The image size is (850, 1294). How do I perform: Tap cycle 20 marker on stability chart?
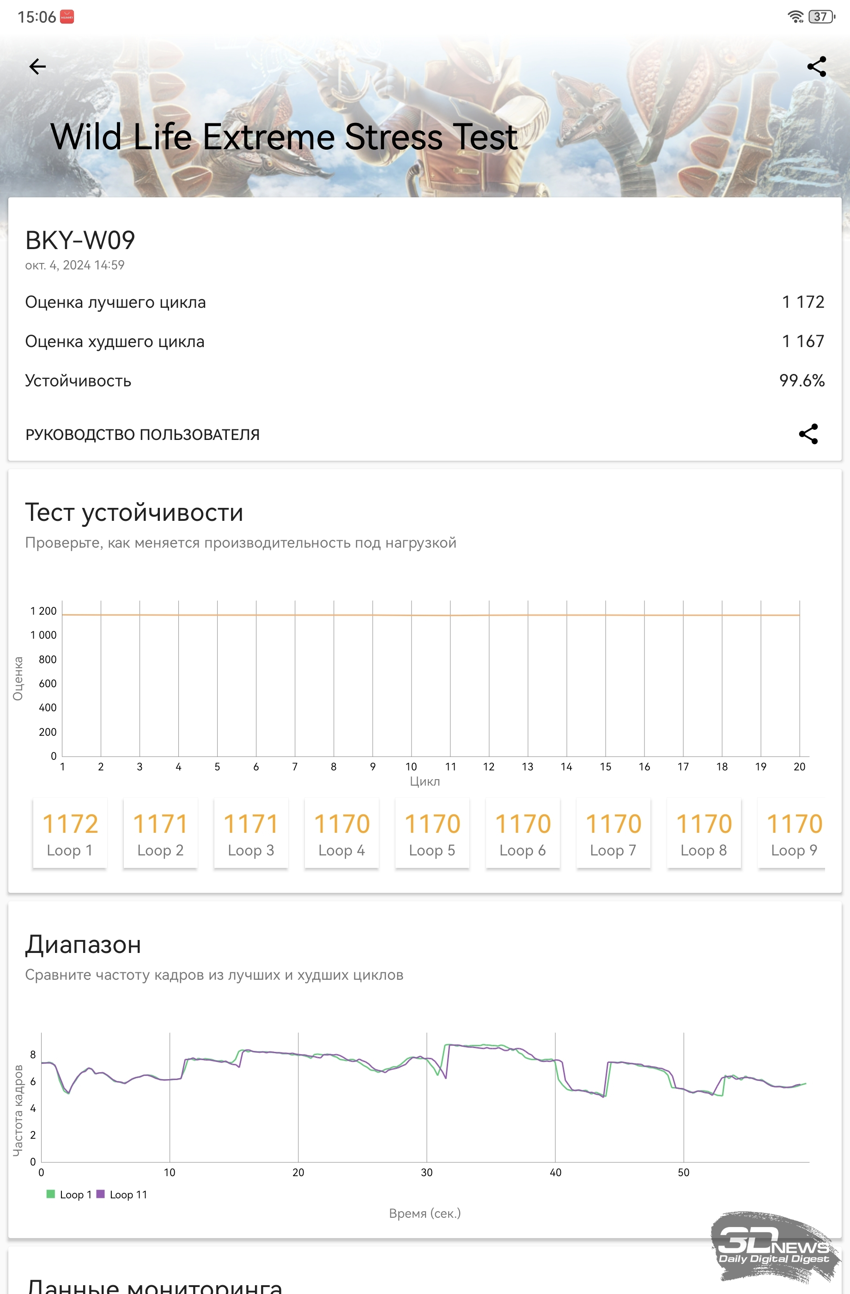tap(800, 767)
